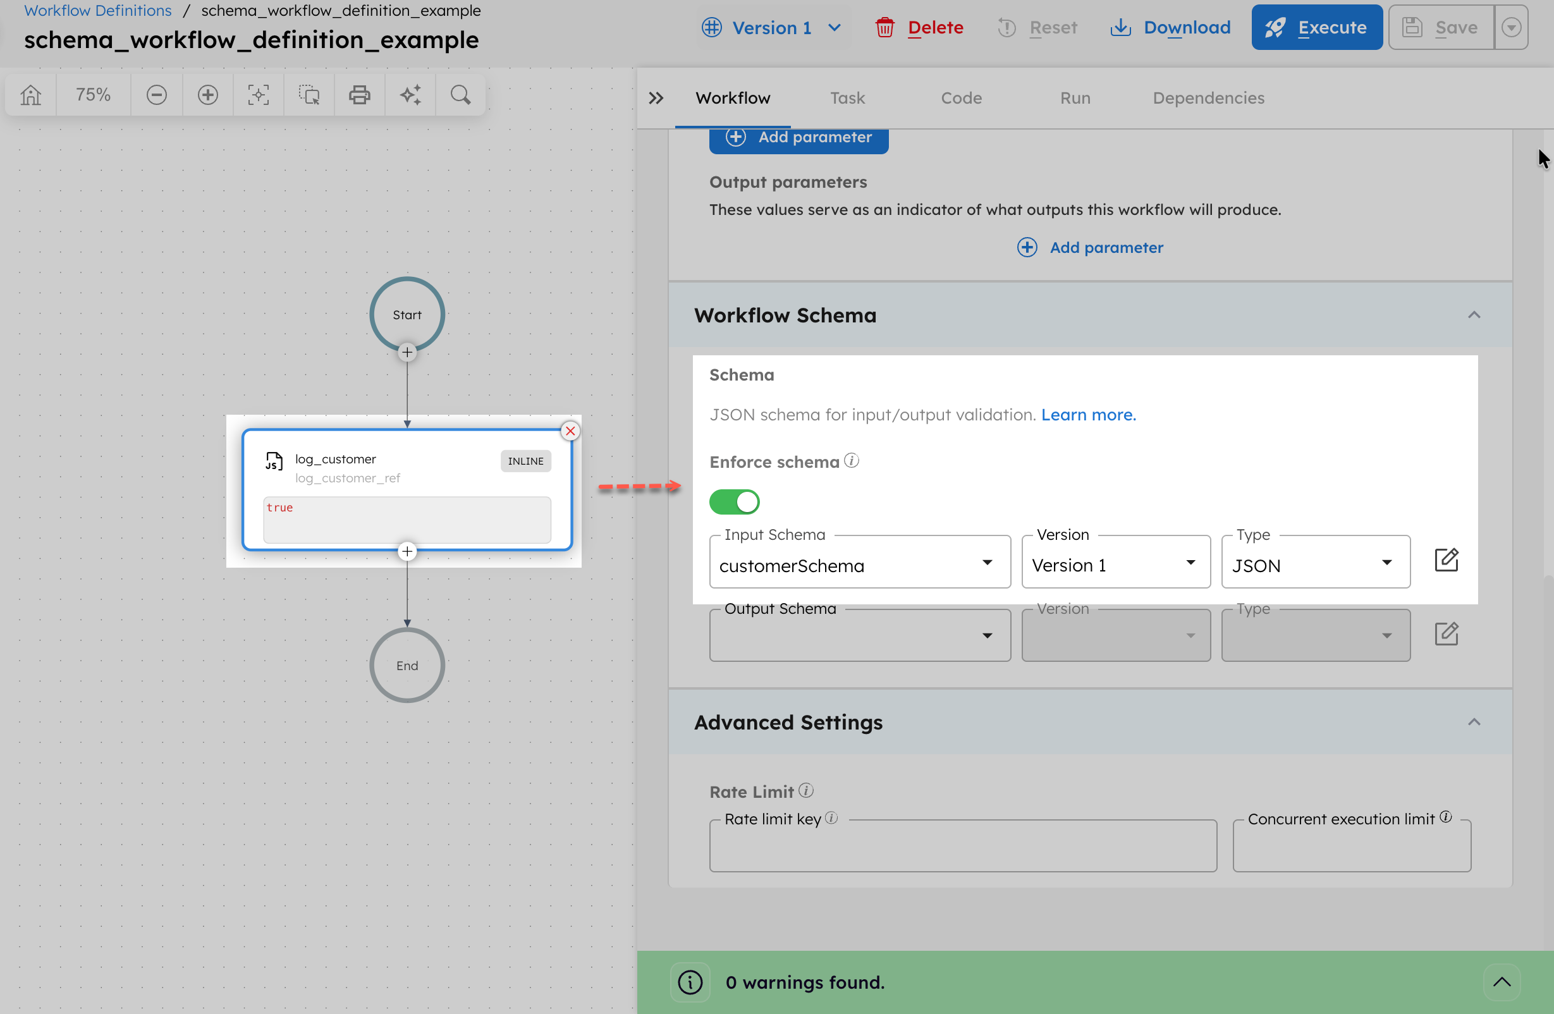Follow the Learn more link about JSON schema
The image size is (1554, 1014).
(1088, 415)
